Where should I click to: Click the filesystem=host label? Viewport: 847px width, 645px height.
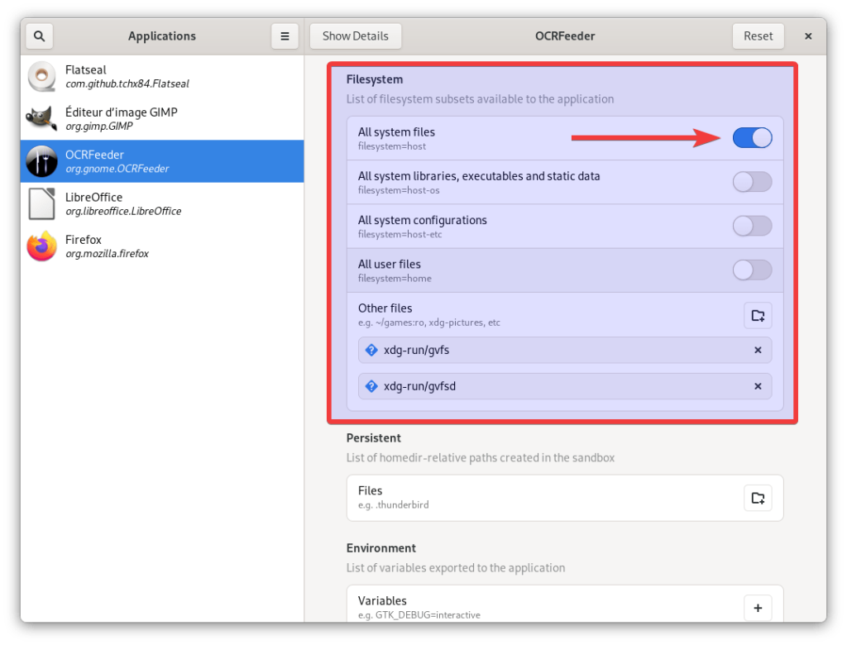point(391,146)
